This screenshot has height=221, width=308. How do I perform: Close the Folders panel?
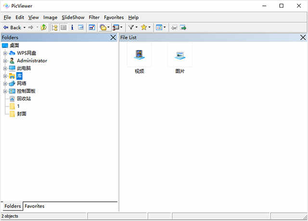click(x=113, y=38)
